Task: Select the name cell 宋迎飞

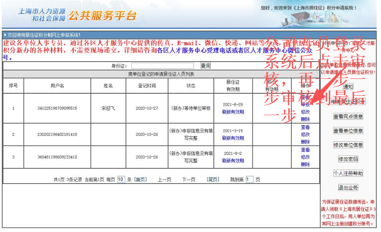Action: tap(108, 108)
